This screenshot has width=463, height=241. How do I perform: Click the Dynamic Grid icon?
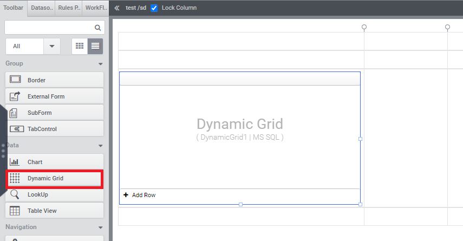[15, 178]
